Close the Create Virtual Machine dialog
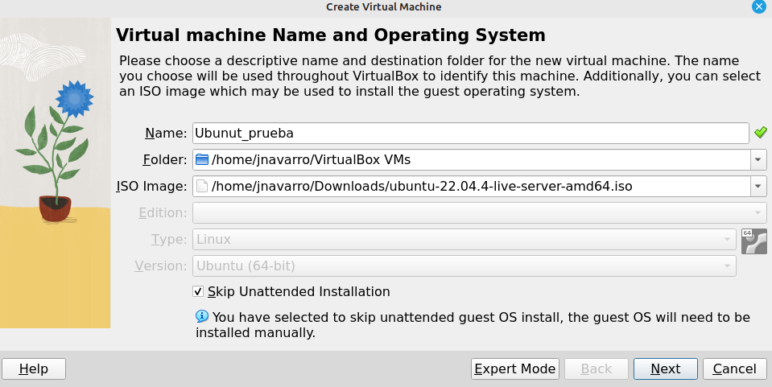This screenshot has height=387, width=772. pos(758,6)
